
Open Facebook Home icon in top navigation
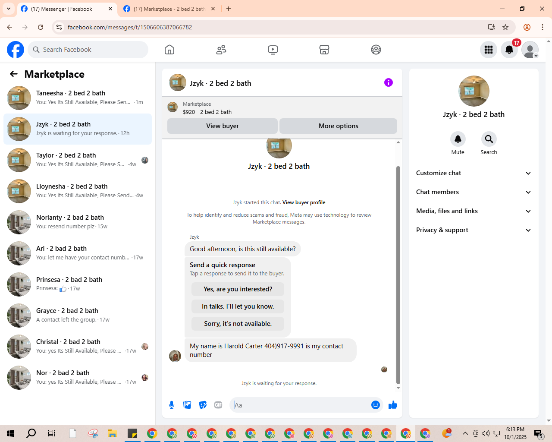point(169,50)
